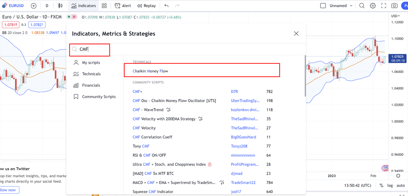
Task: Add the CMF+ community script
Action: (137, 91)
